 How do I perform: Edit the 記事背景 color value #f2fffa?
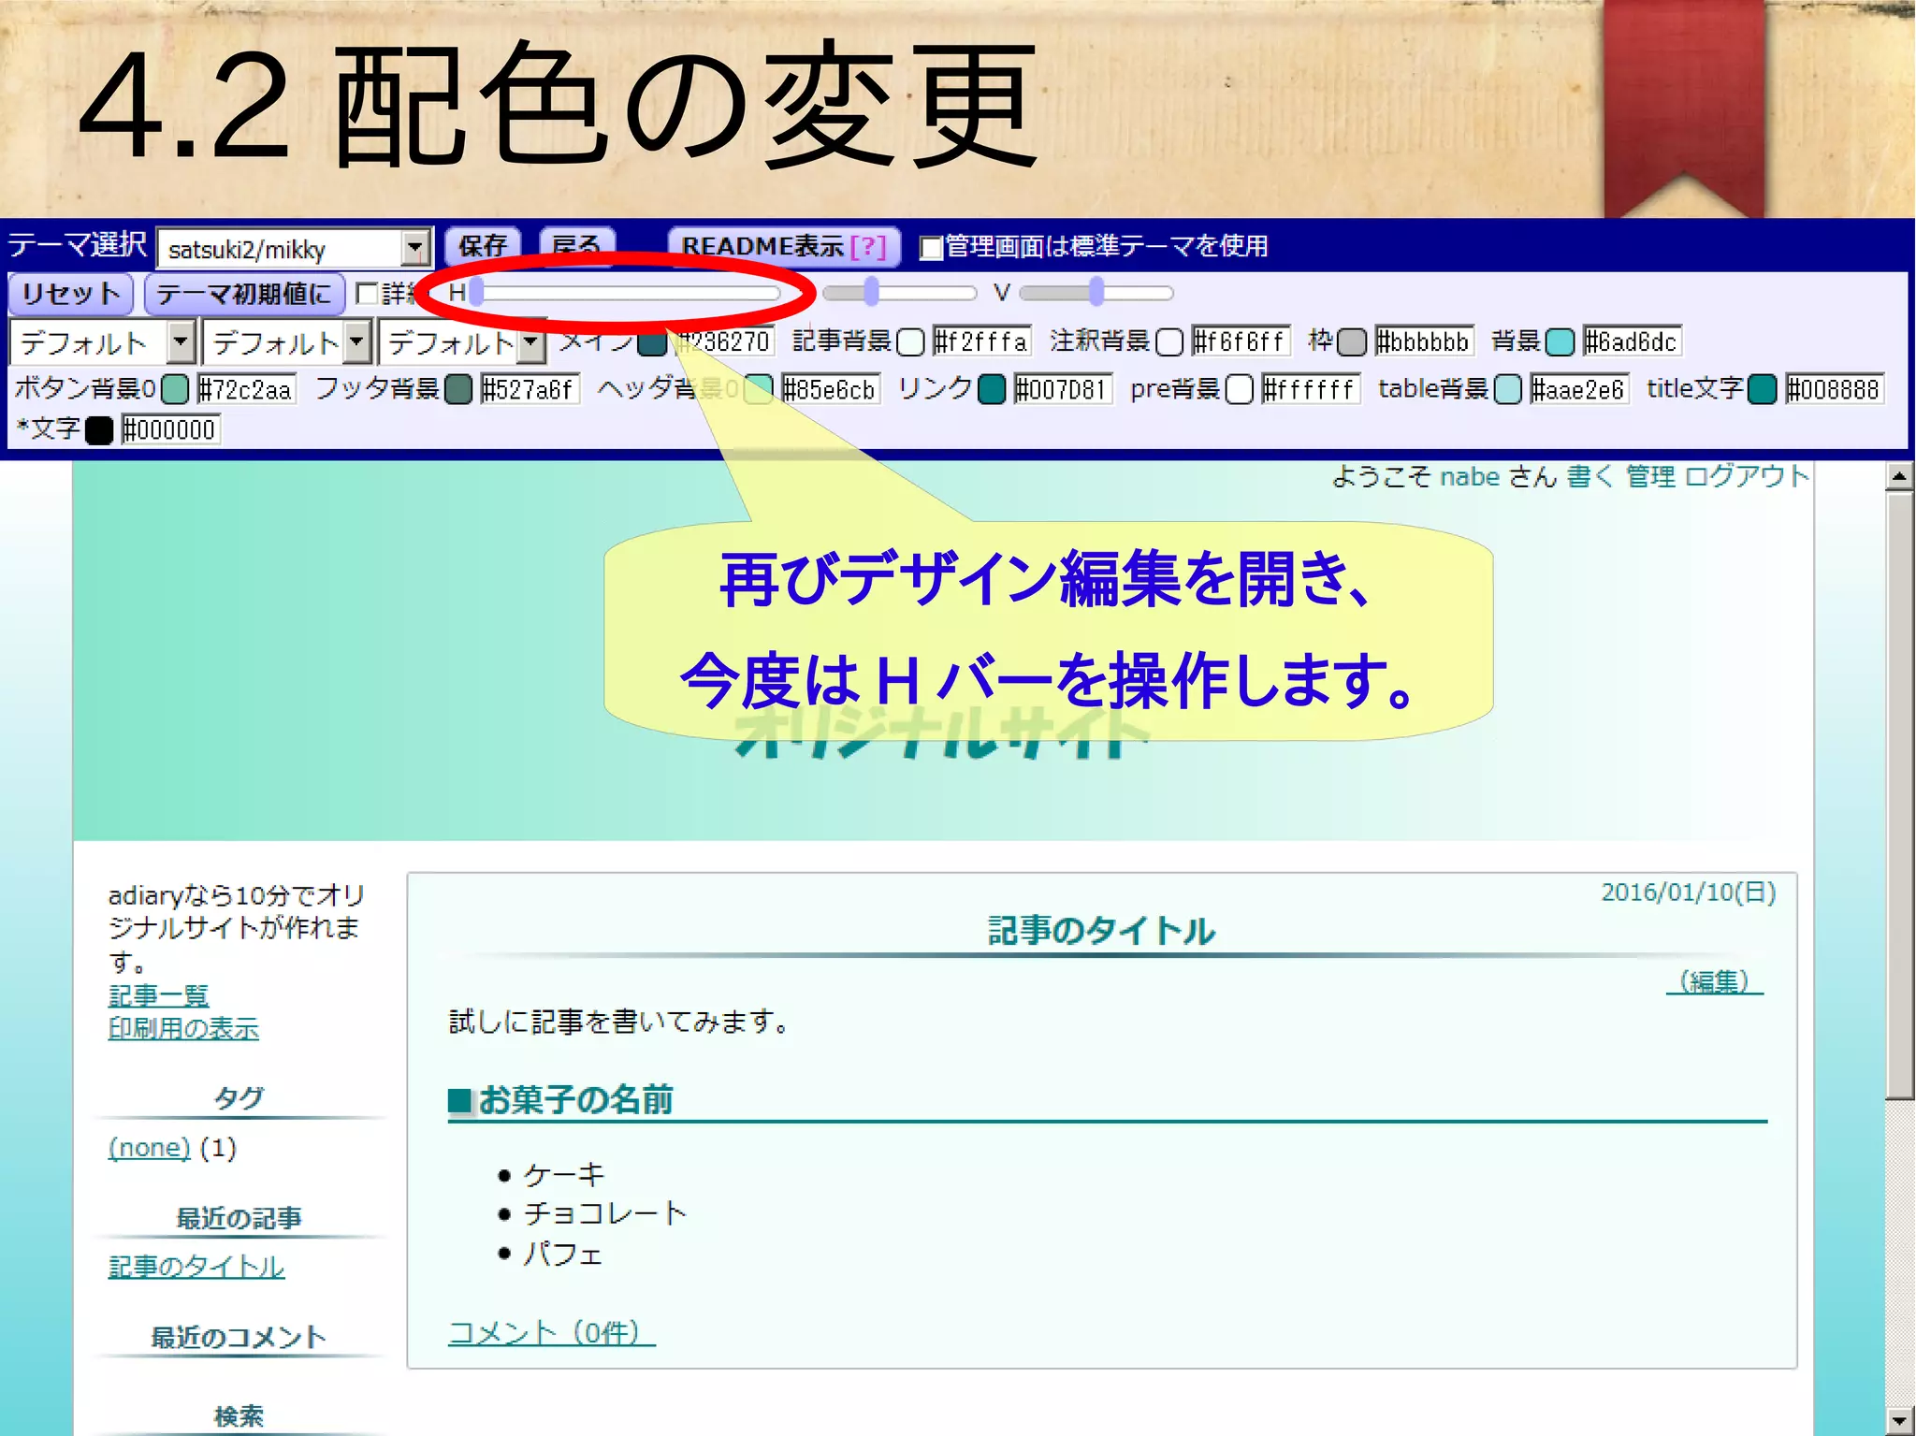tap(981, 342)
